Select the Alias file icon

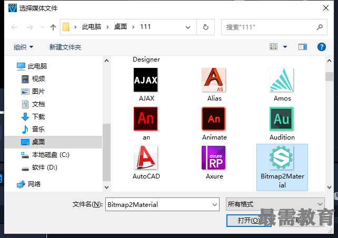point(214,80)
